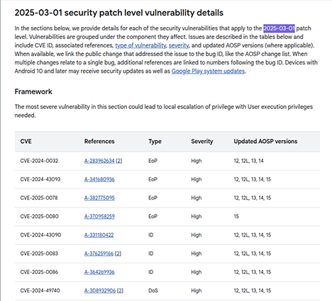Open the "type of vulnerability" link
This screenshot has height=301, width=332.
coord(140,45)
